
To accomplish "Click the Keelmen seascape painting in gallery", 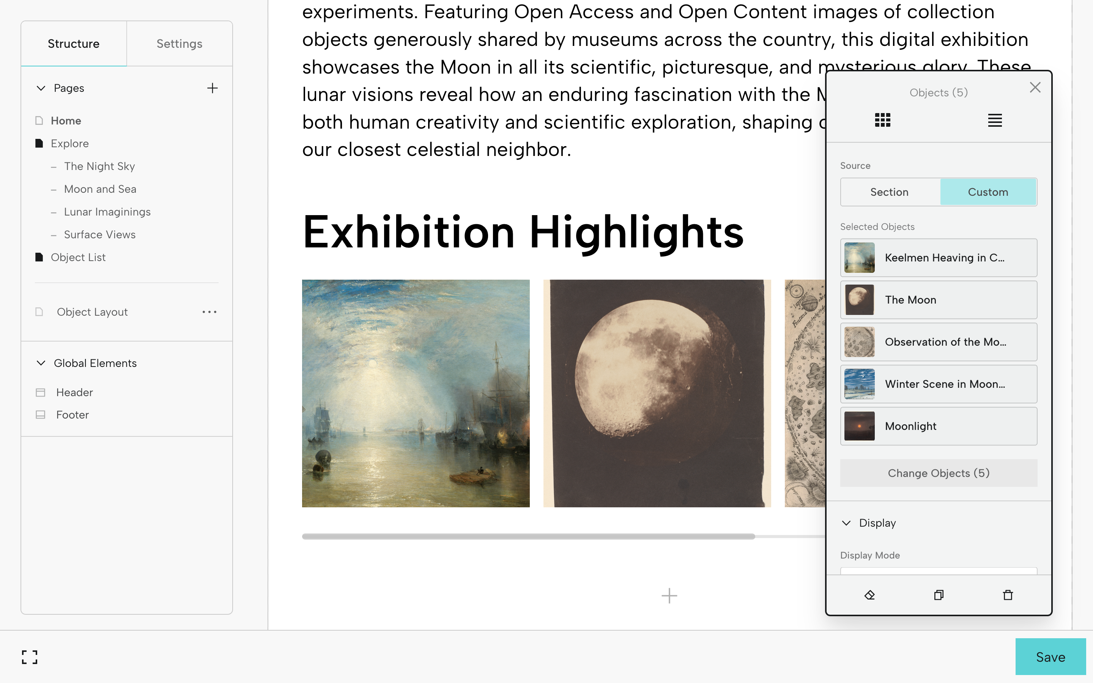I will pos(416,393).
